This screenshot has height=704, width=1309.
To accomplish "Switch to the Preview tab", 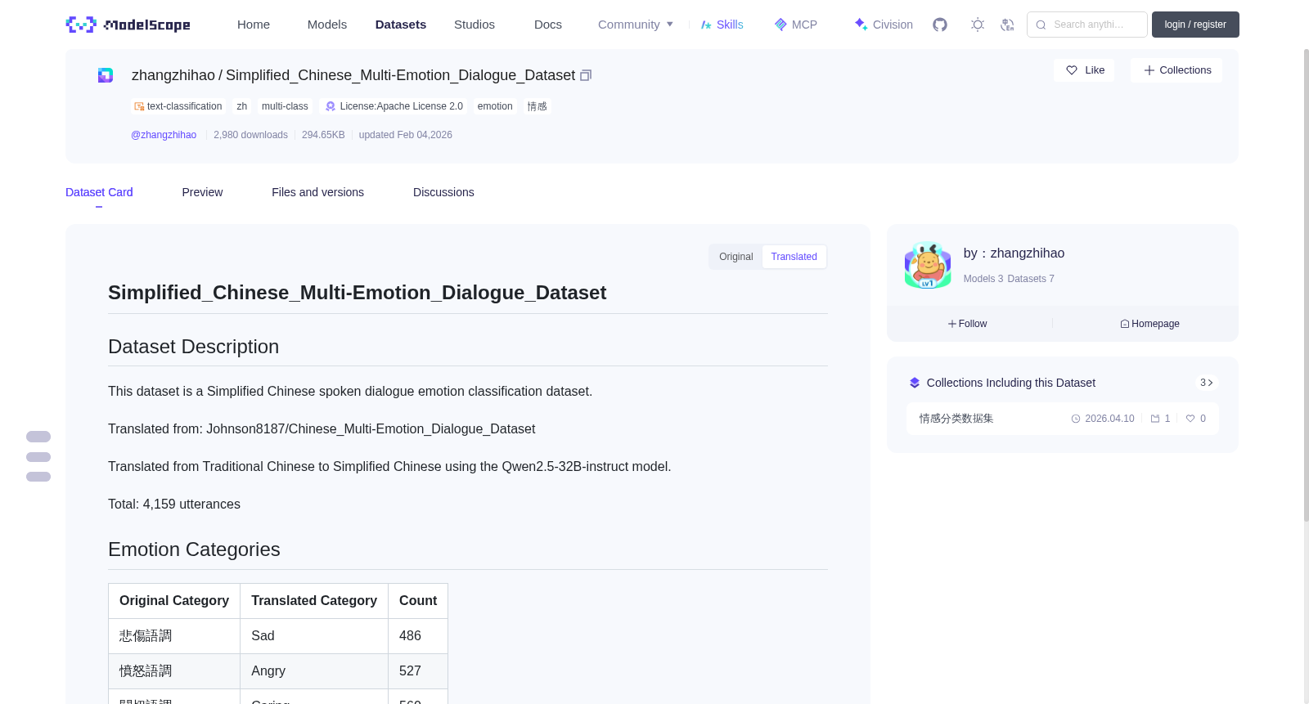I will (x=202, y=192).
